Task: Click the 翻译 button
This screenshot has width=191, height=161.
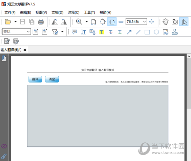Action: click(35, 79)
